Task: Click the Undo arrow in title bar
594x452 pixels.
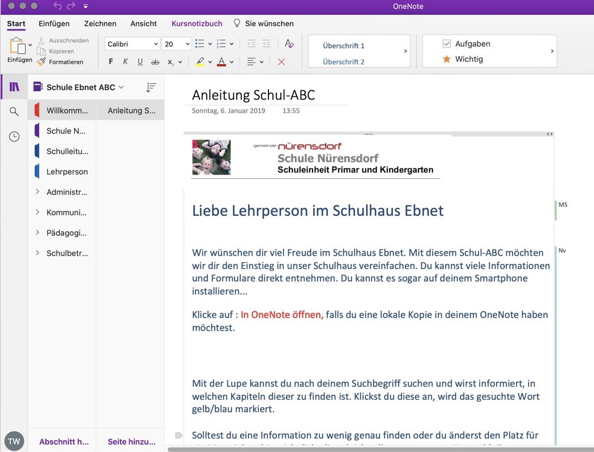Action: coord(58,6)
